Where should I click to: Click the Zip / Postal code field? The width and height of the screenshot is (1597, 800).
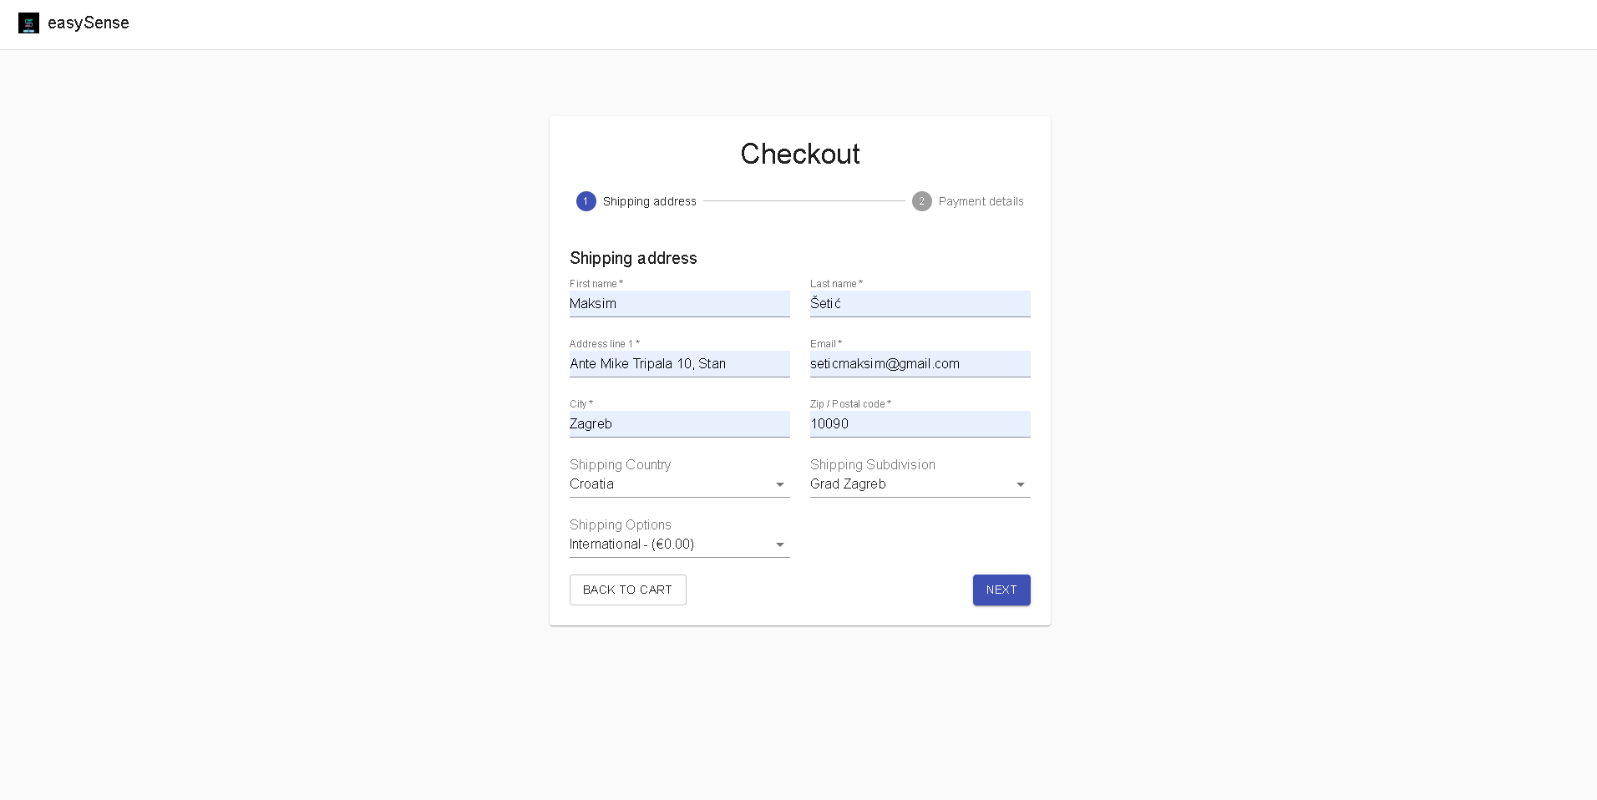920,424
